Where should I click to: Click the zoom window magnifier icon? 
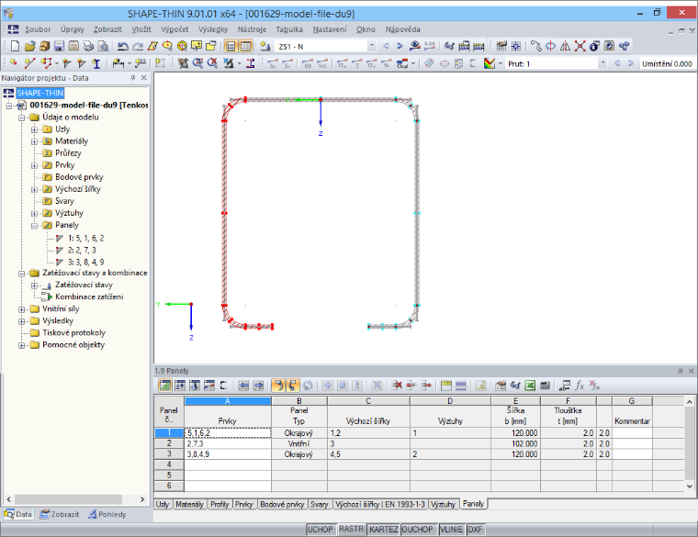coord(197,63)
